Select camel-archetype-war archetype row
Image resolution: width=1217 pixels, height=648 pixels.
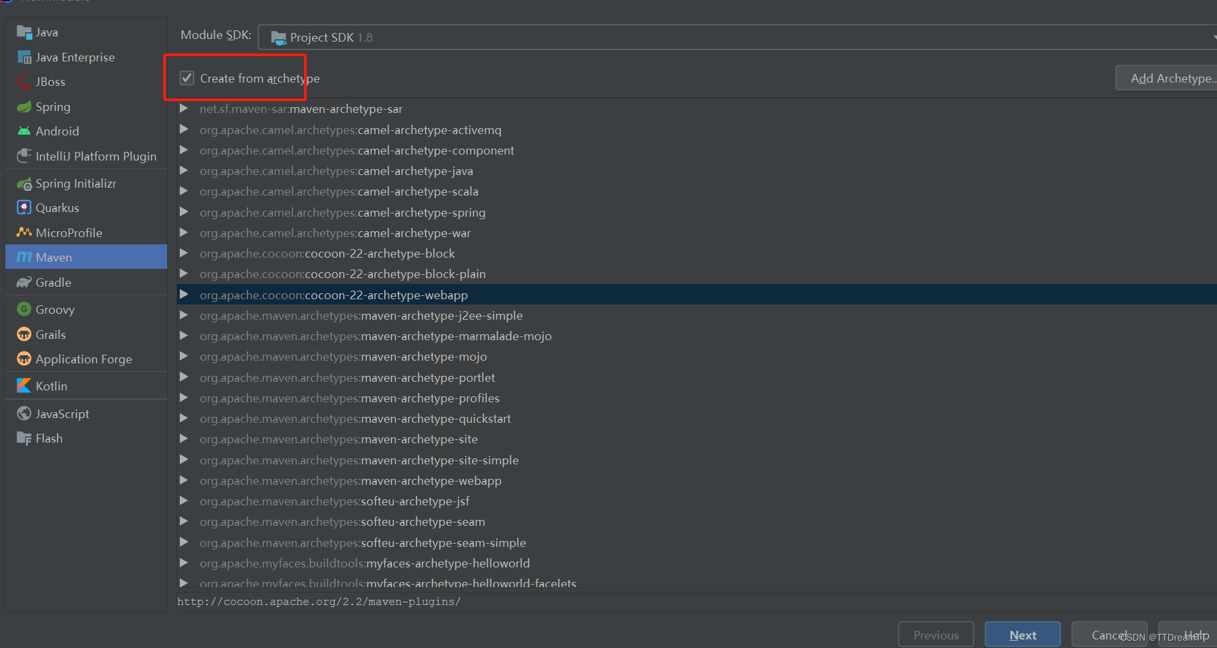click(697, 233)
